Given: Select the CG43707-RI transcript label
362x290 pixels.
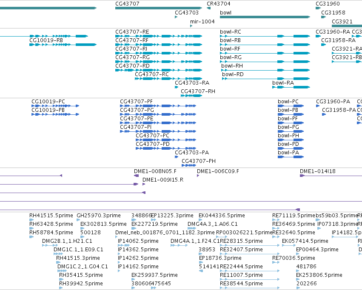Looking at the screenshot, I should pos(131,49).
